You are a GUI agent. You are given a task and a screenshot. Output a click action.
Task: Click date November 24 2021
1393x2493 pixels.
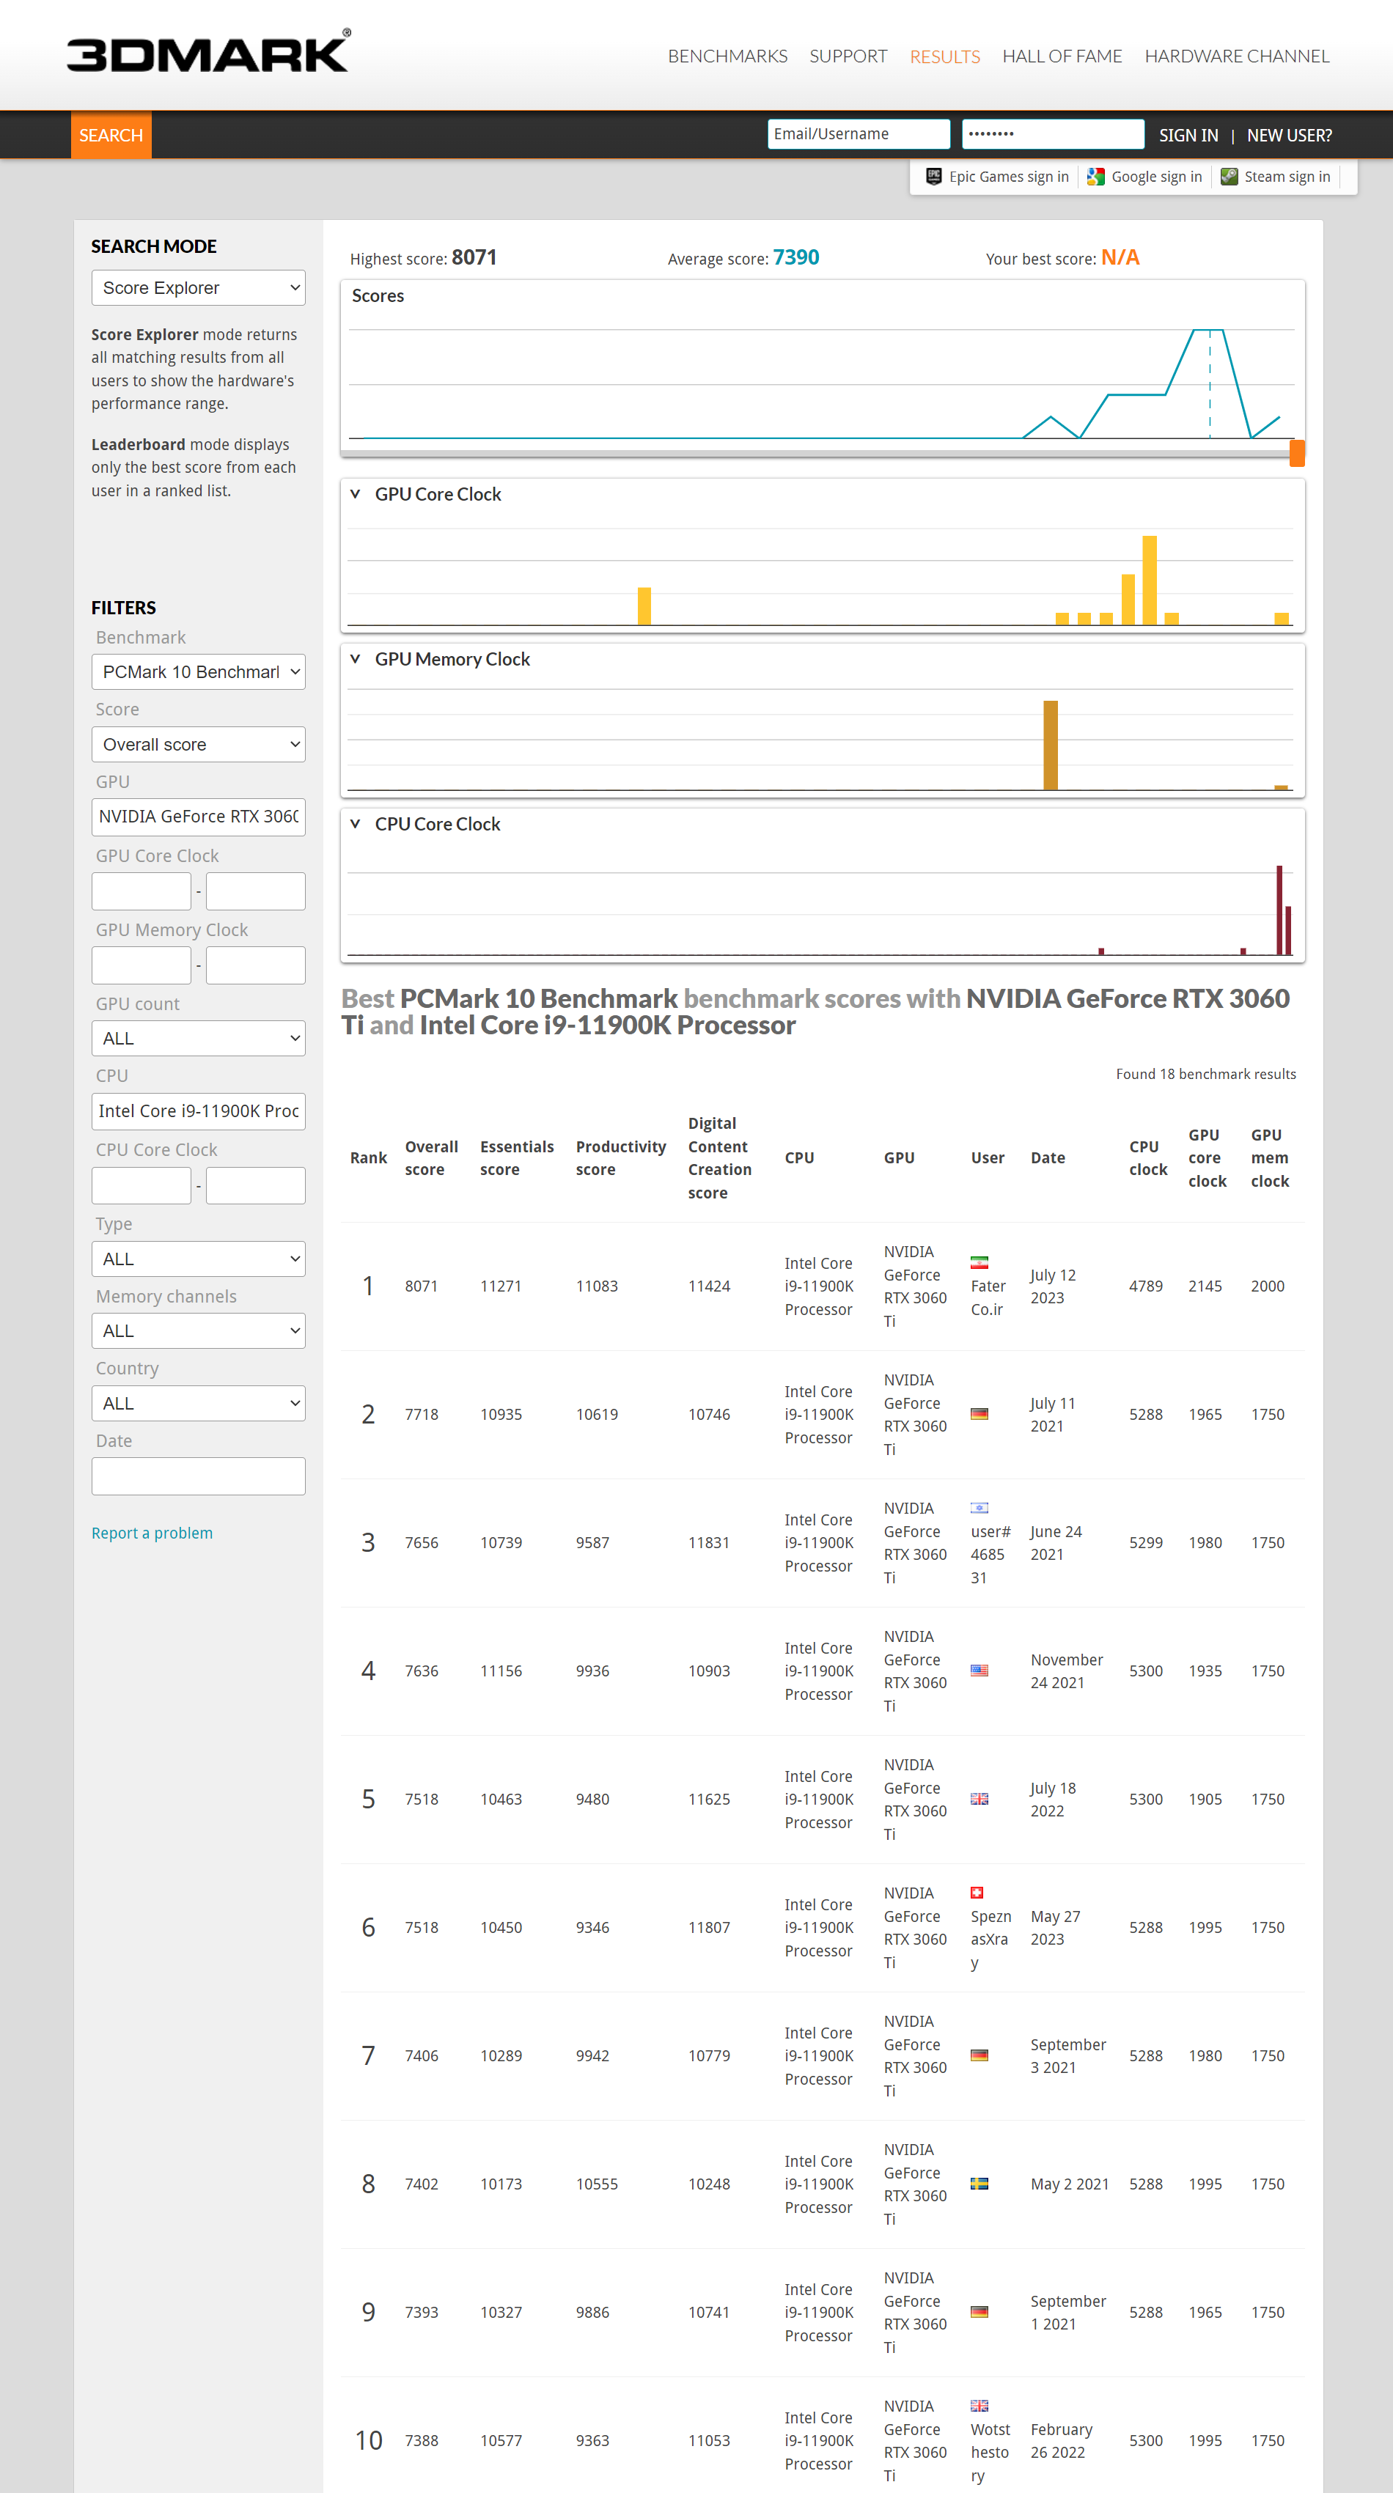pyautogui.click(x=1066, y=1671)
